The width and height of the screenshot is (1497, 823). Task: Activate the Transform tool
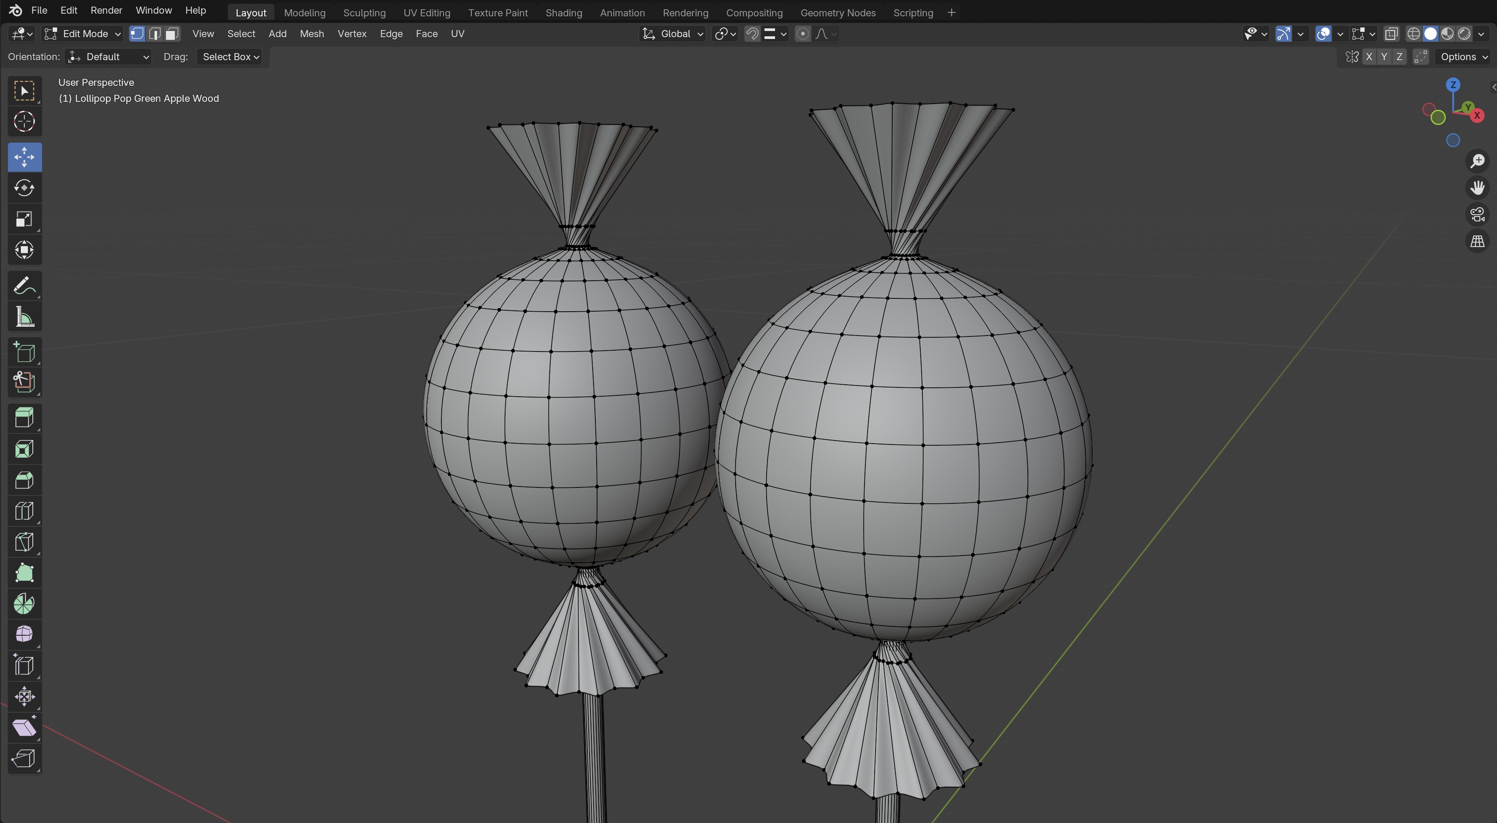pyautogui.click(x=24, y=250)
